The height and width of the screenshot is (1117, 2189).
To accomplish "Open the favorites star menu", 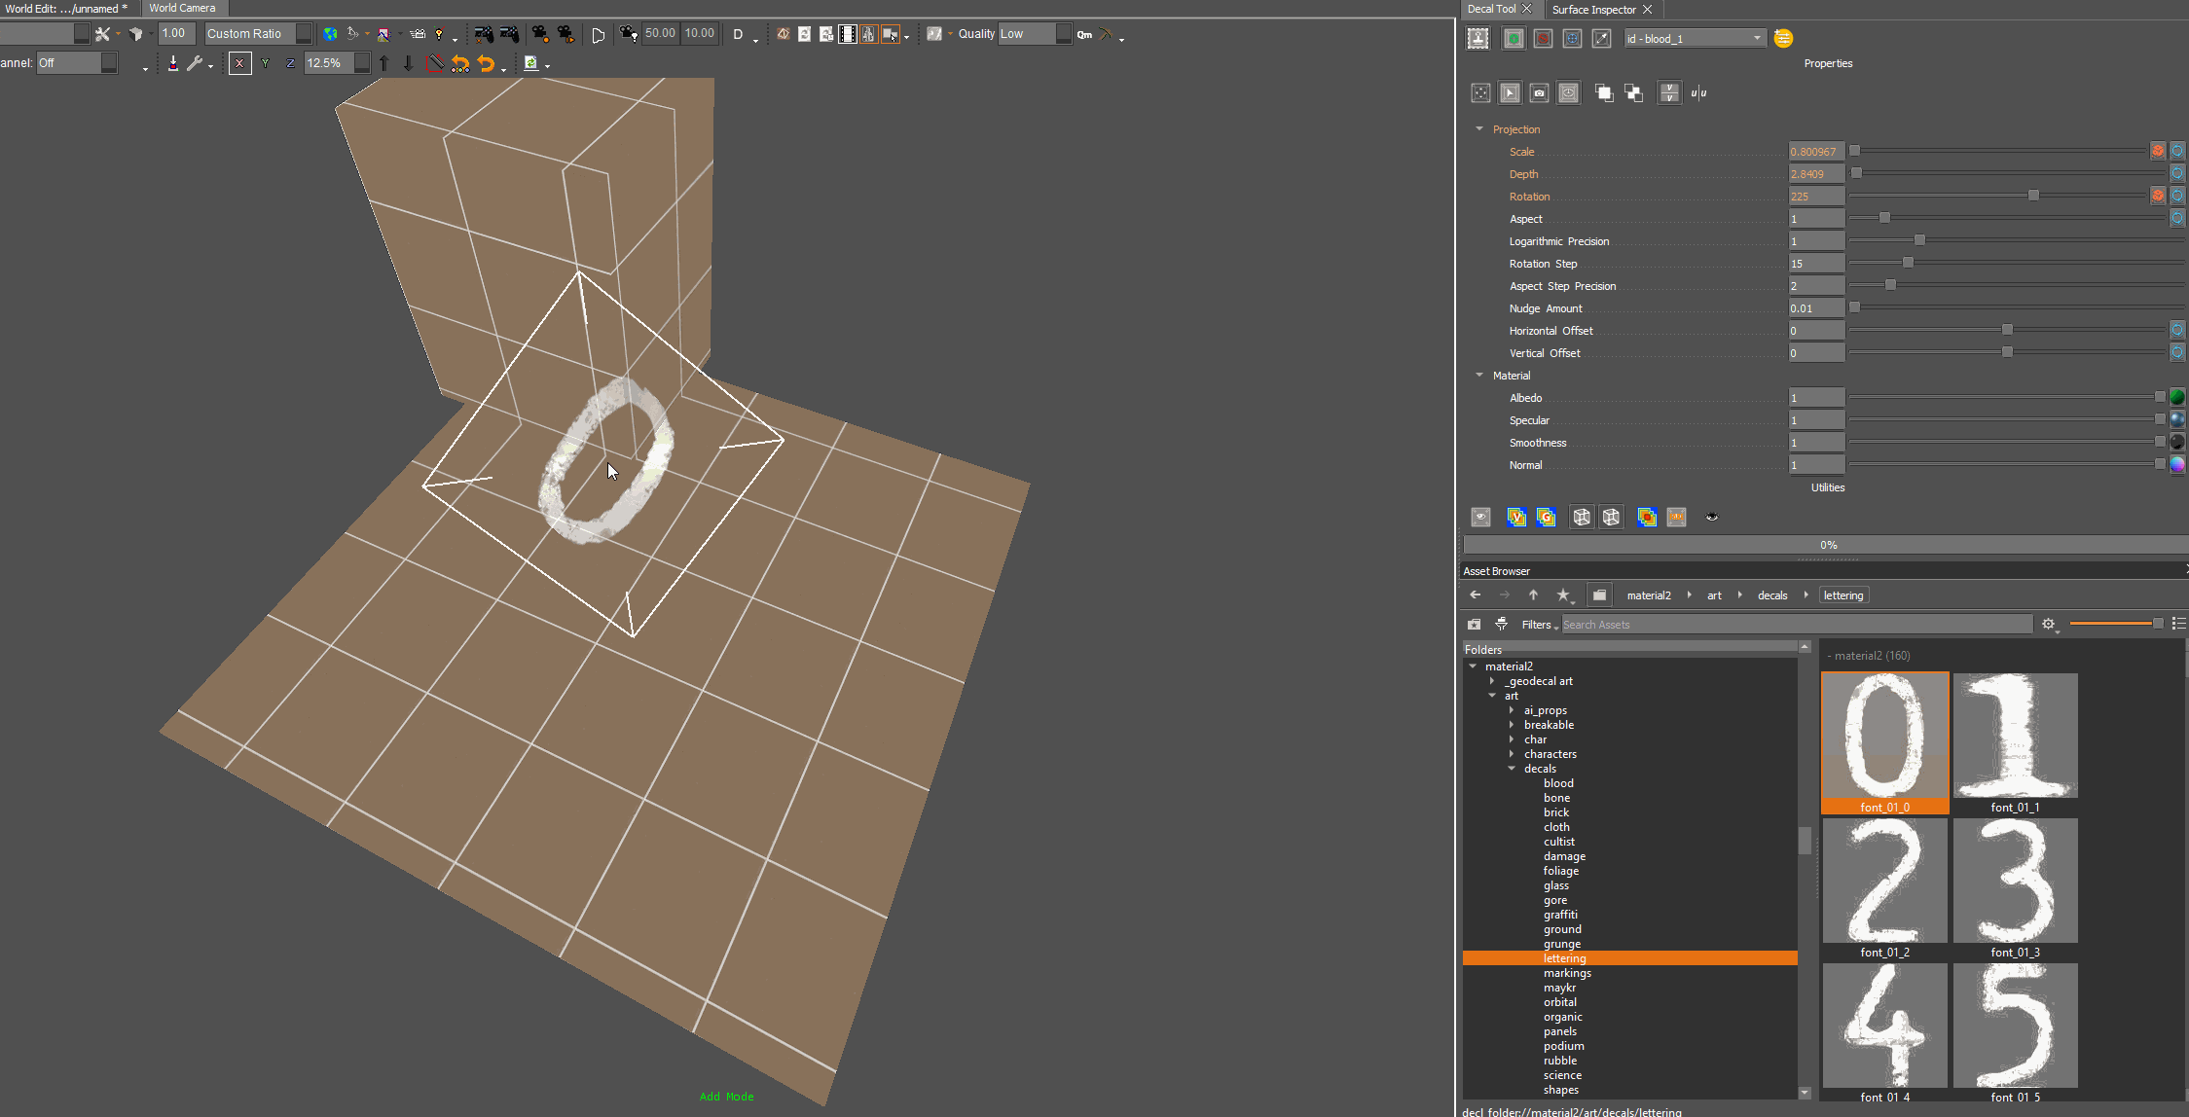I will 1564,595.
